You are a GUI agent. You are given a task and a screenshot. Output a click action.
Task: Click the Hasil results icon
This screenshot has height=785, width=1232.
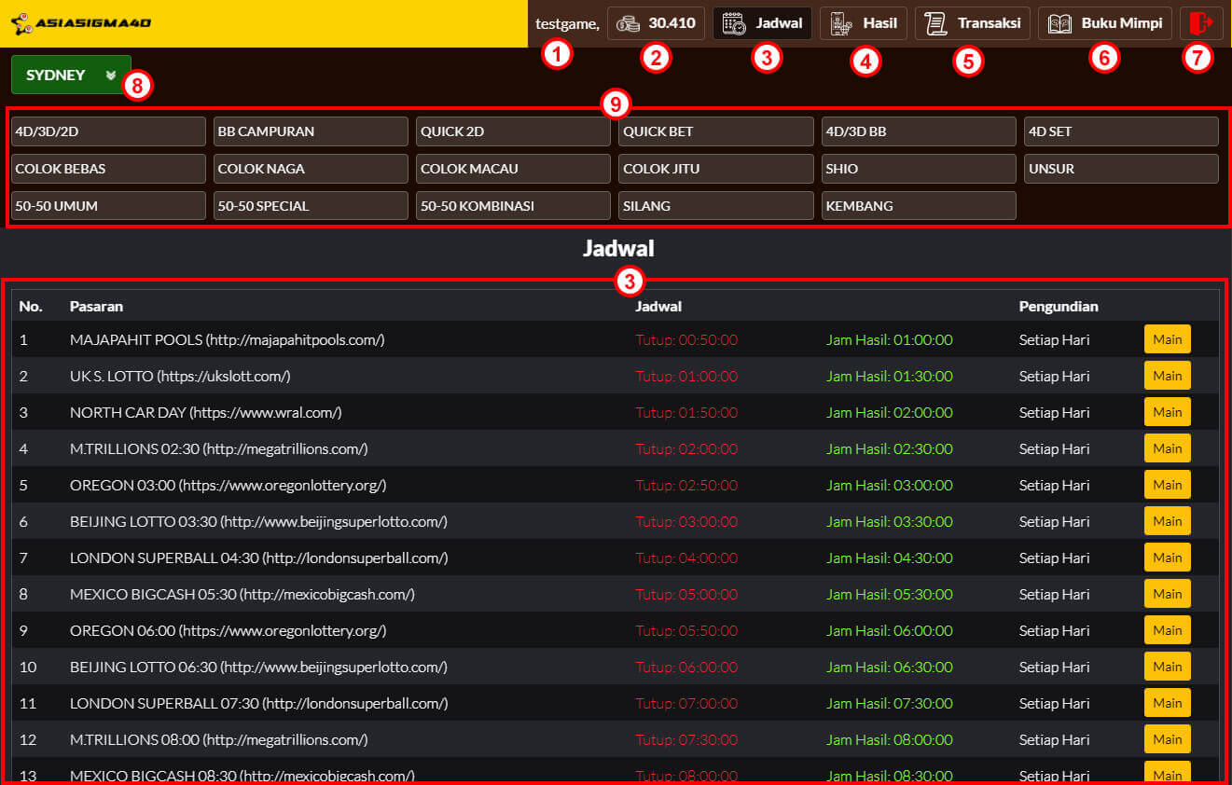tap(840, 23)
